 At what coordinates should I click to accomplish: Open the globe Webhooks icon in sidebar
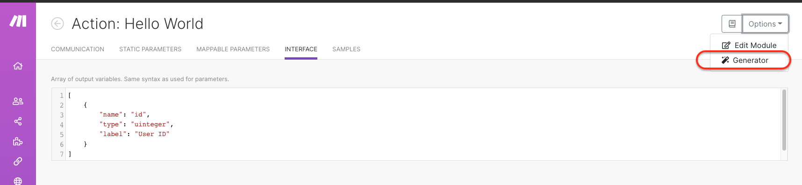click(18, 181)
